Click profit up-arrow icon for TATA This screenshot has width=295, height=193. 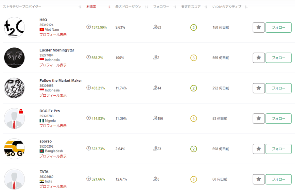tap(88, 179)
